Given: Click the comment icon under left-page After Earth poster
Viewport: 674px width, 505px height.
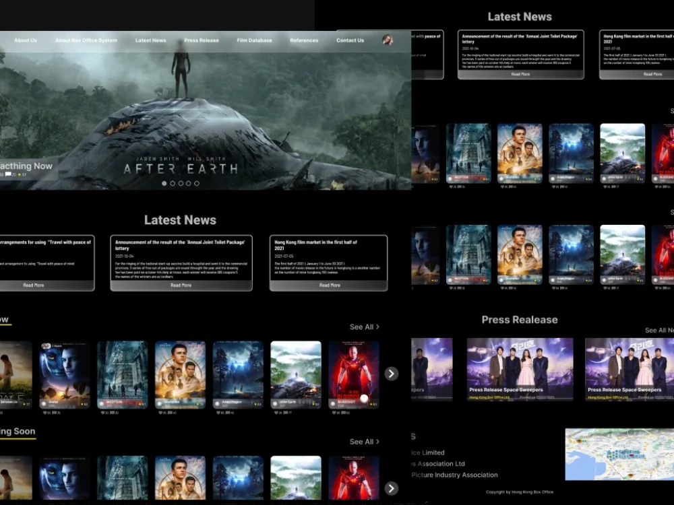Looking at the screenshot, I should pos(285,413).
